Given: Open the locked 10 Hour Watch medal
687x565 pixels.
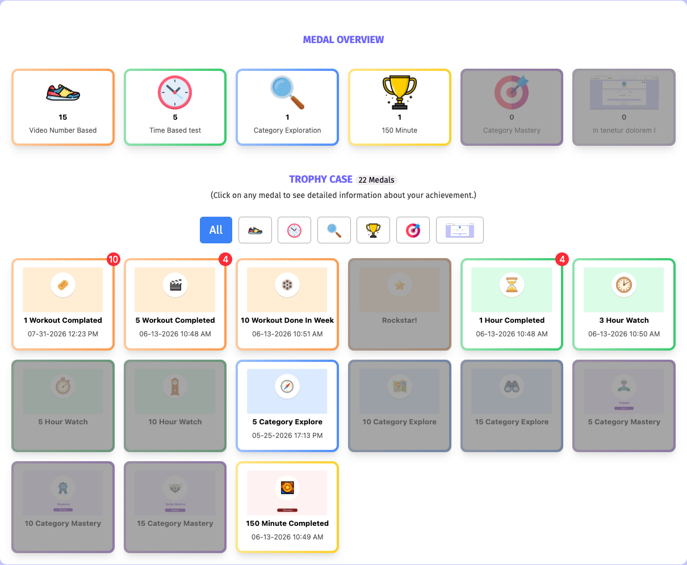Looking at the screenshot, I should click(175, 406).
